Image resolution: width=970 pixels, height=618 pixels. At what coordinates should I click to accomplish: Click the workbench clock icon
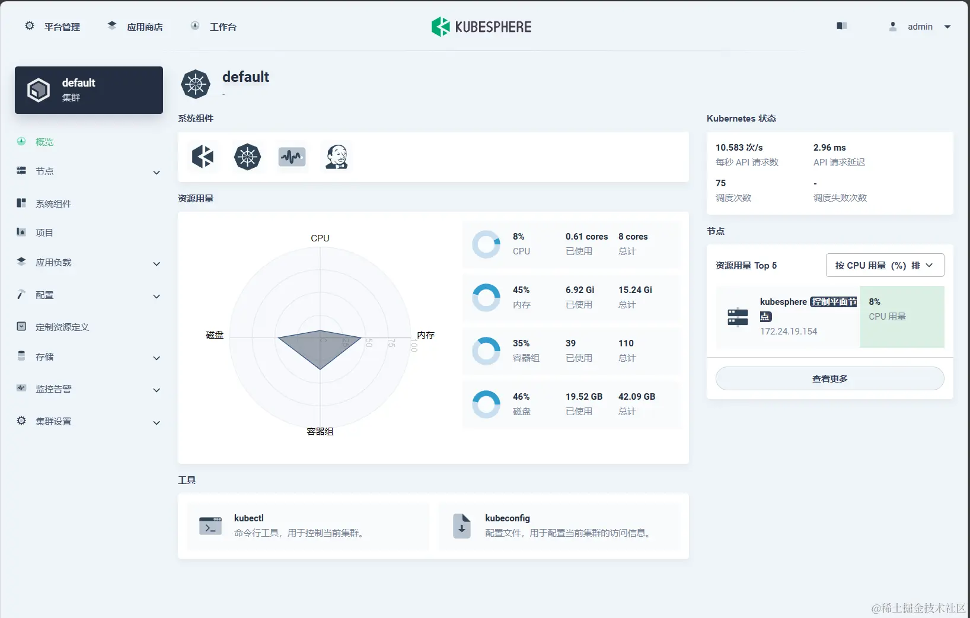pos(195,26)
